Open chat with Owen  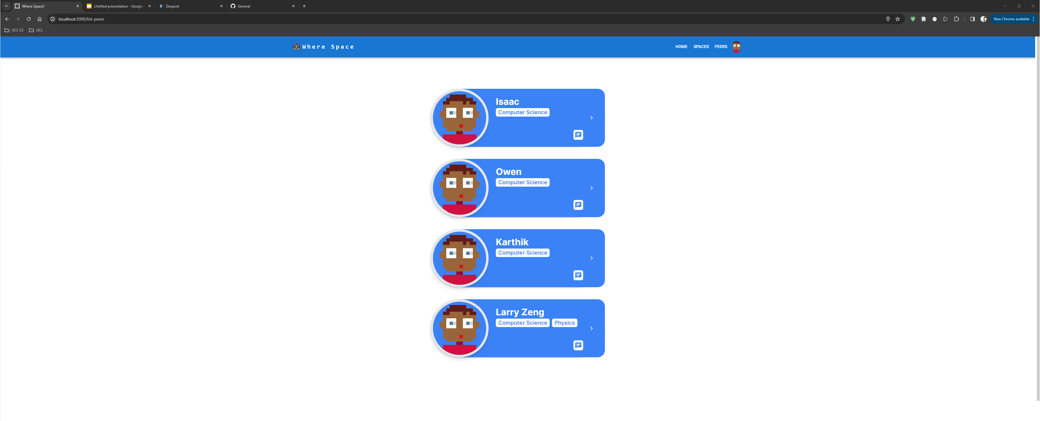[x=578, y=205]
